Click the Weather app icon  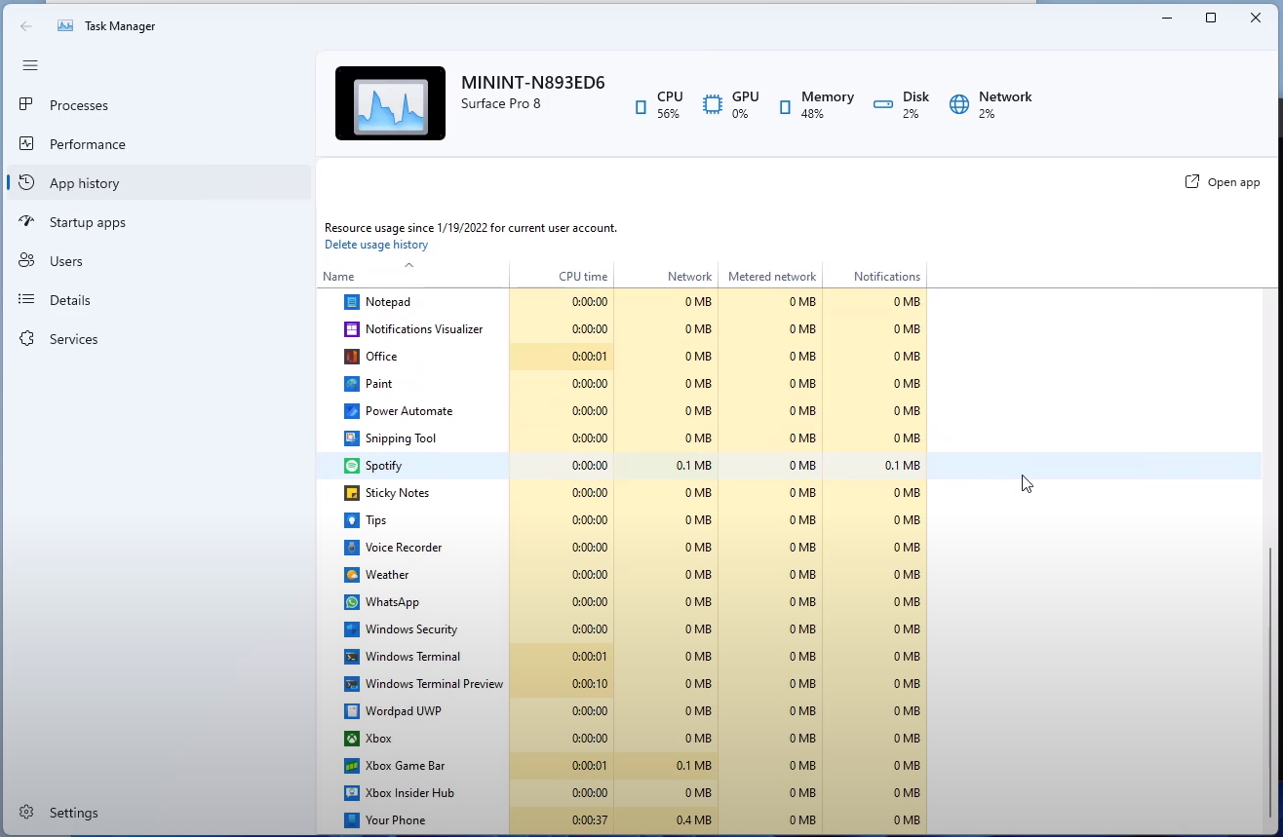click(352, 575)
